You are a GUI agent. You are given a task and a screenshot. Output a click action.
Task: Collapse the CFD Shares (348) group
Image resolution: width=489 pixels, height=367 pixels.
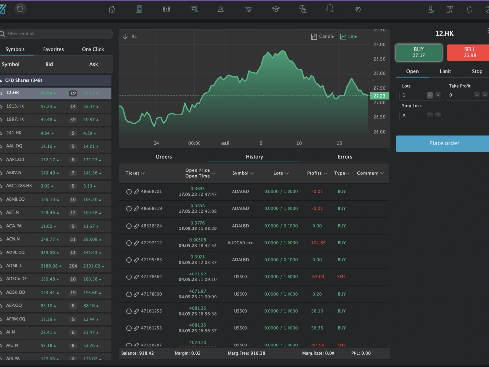1,81
